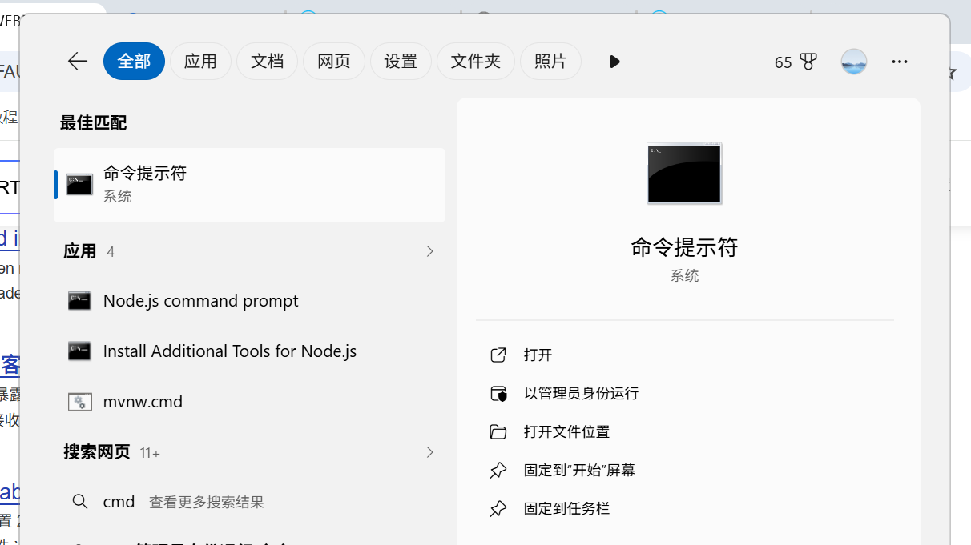Switch to the 照片 filter tab
This screenshot has height=545, width=971.
click(550, 62)
